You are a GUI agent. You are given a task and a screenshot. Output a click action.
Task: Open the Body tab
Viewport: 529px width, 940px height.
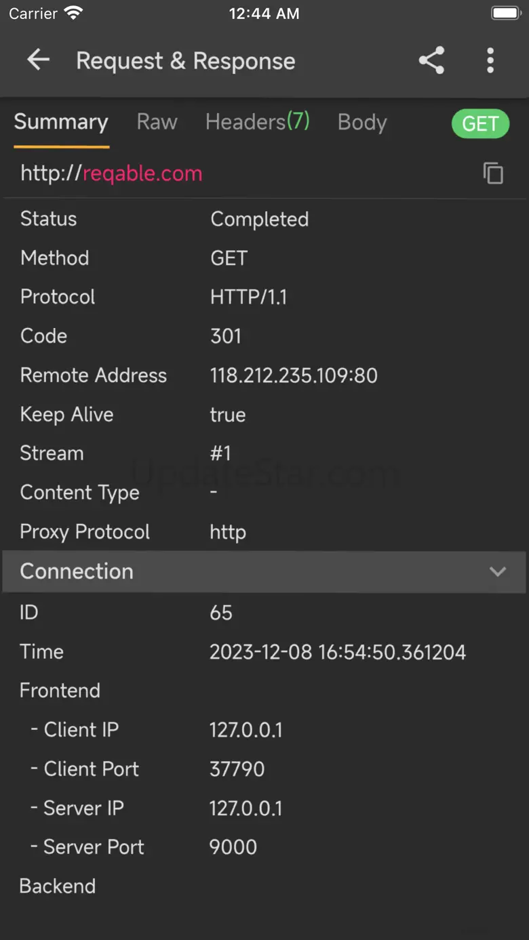click(362, 123)
